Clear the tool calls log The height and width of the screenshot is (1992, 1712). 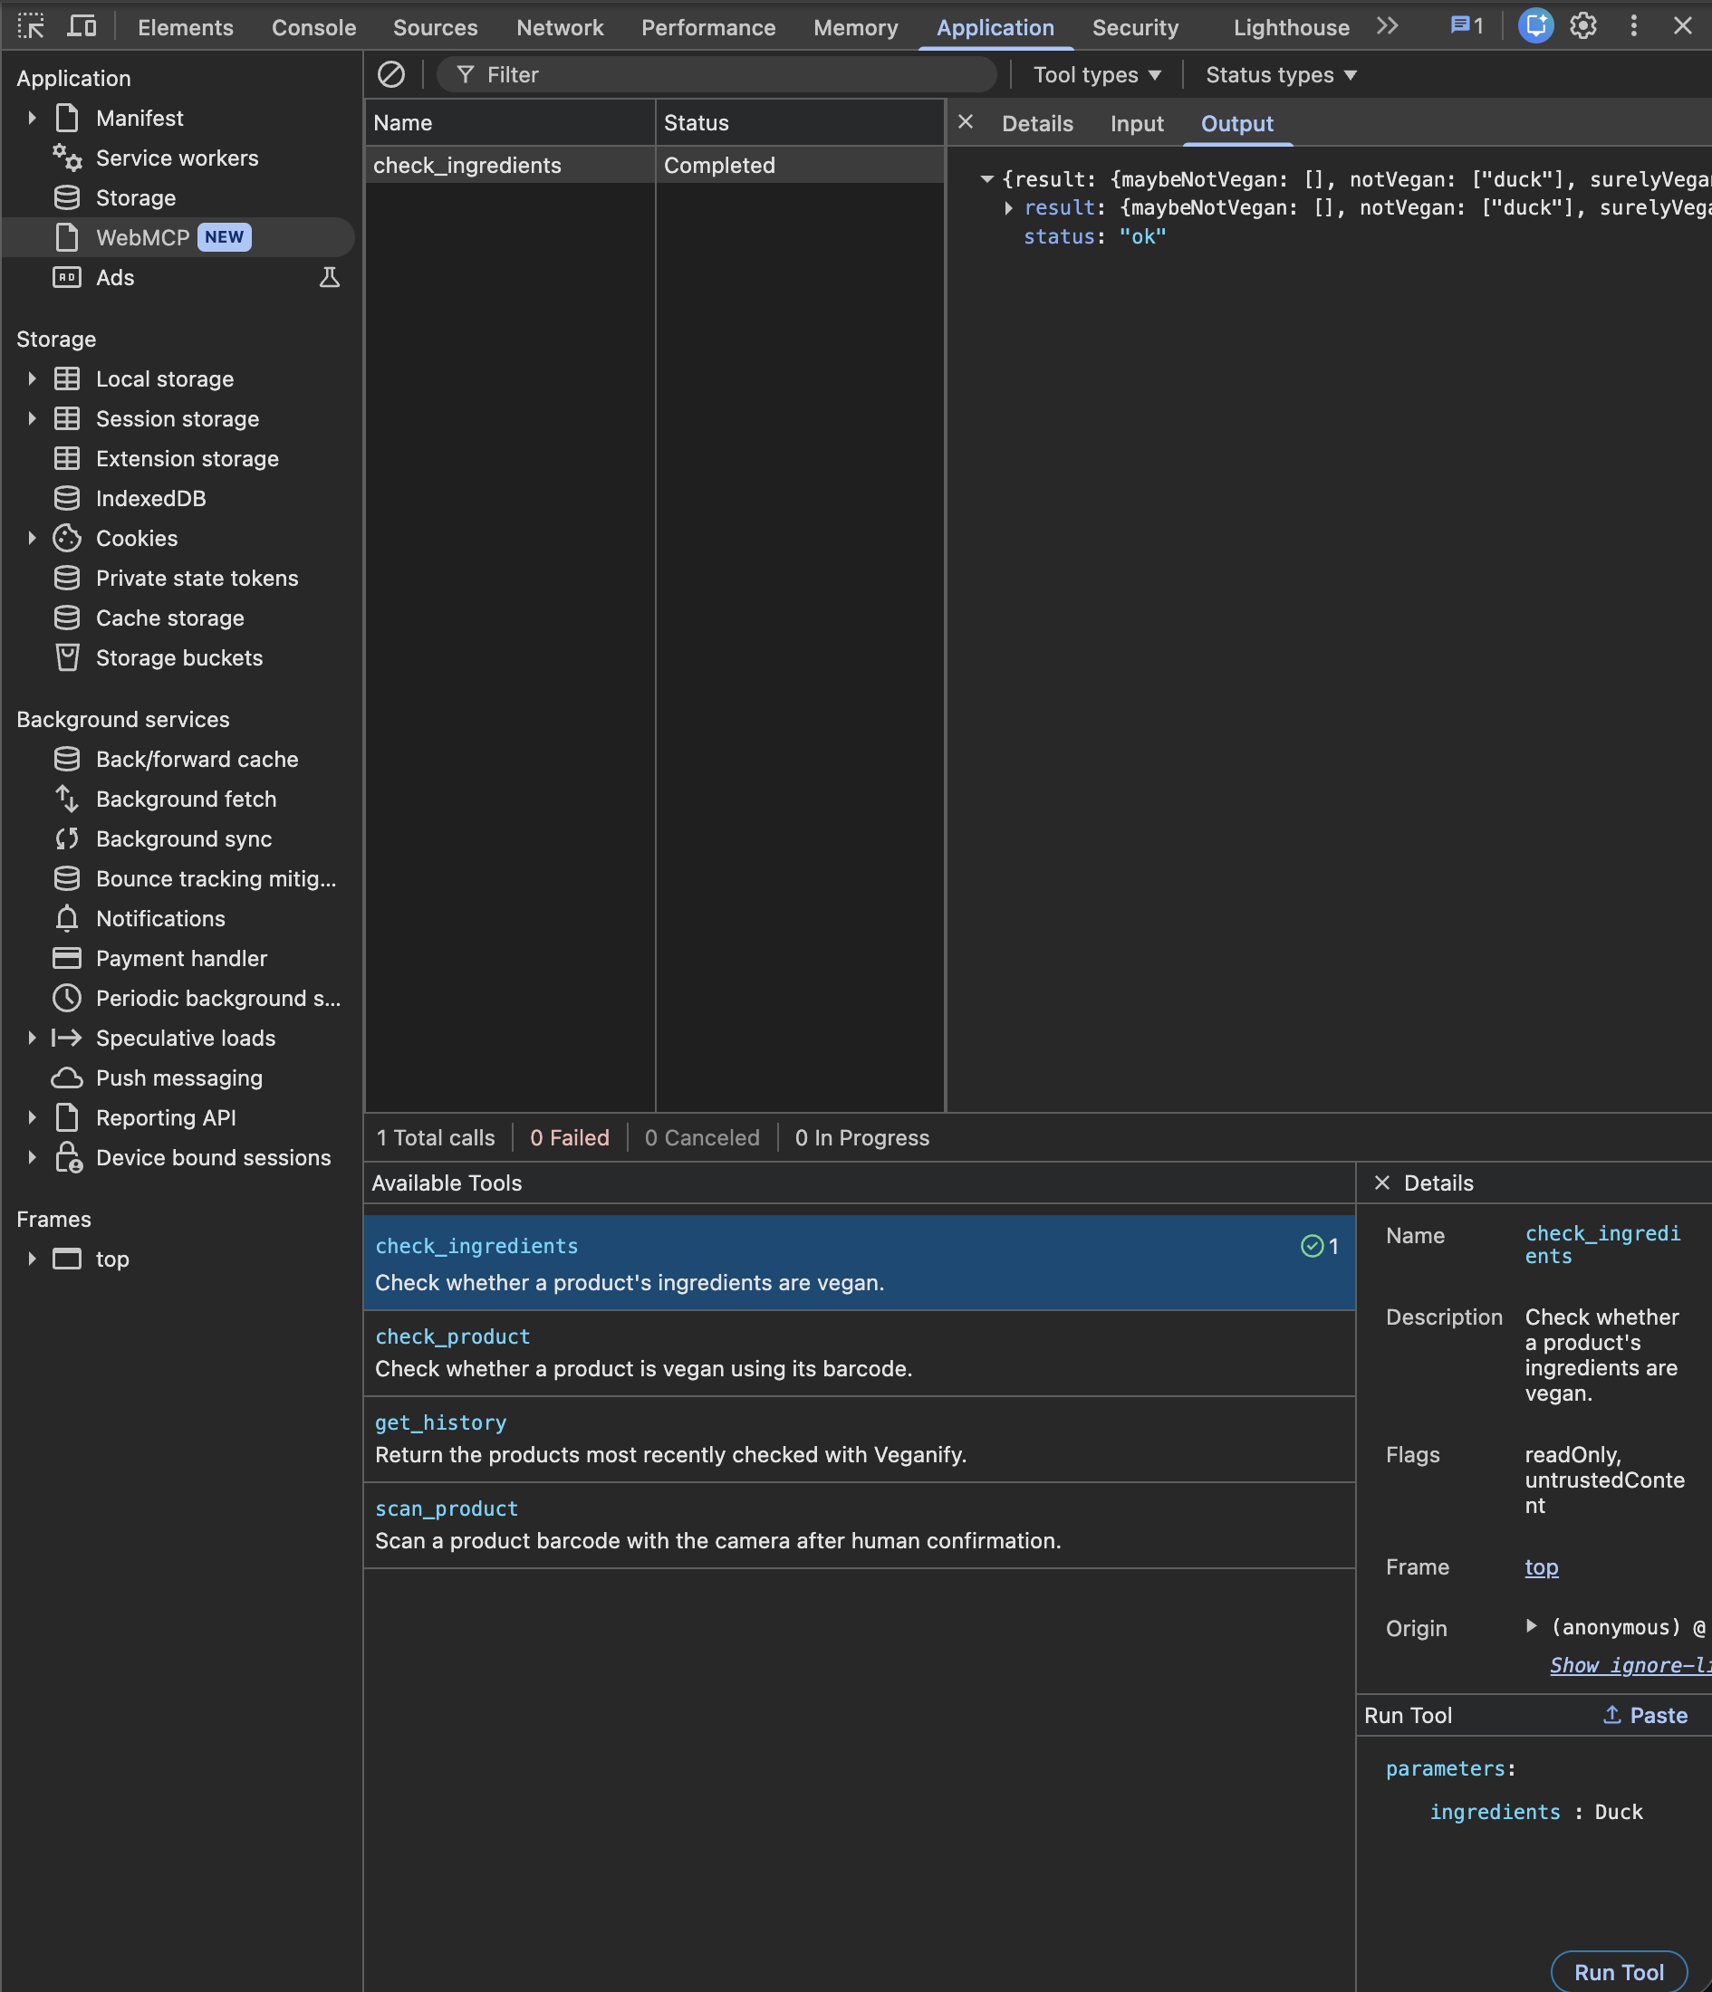[x=391, y=74]
